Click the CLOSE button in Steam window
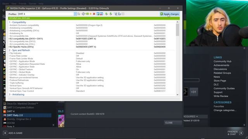248x139 pixels. pyautogui.click(x=173, y=123)
